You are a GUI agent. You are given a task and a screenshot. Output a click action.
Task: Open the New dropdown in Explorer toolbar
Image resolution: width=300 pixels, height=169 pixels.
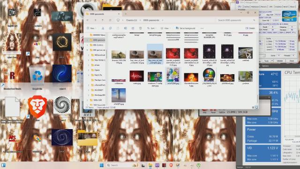[x=91, y=28]
